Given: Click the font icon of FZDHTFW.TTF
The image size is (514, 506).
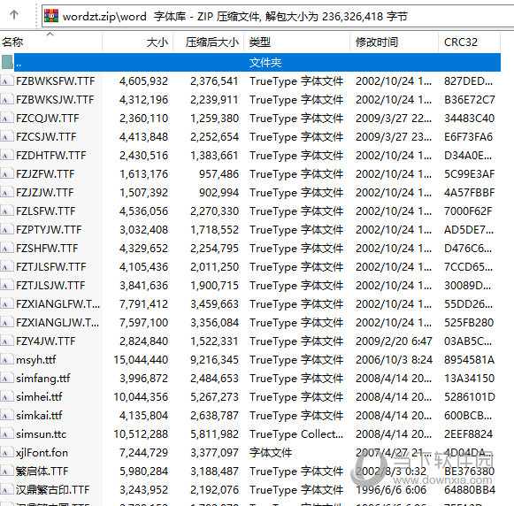Looking at the screenshot, I should 6,156.
